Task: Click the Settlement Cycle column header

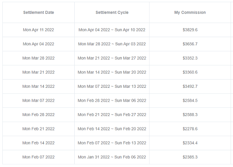Action: coord(112,12)
